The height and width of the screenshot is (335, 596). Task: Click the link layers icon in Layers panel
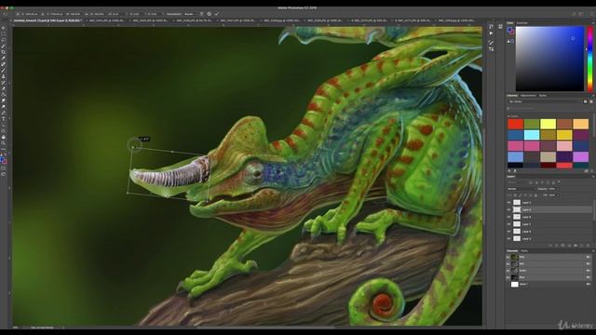pos(550,246)
